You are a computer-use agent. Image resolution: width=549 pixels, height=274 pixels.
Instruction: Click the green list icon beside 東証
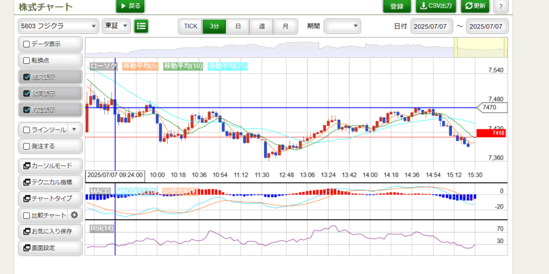(141, 26)
